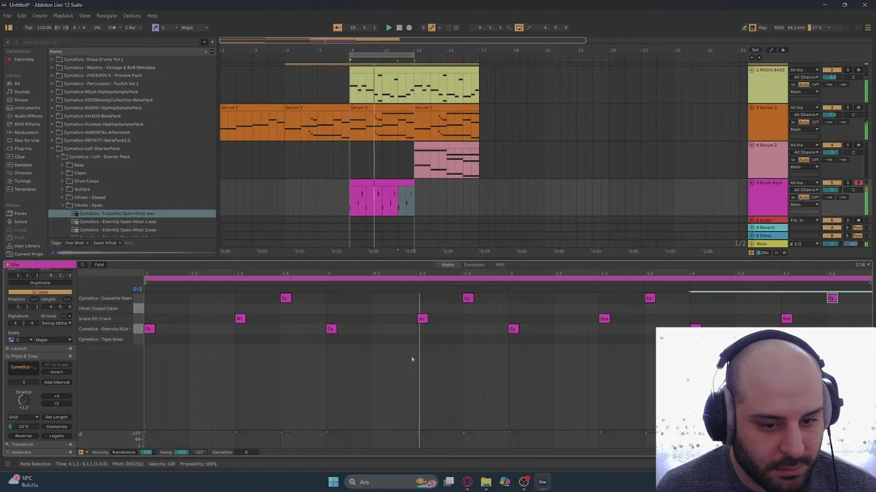Toggle the computer MIDI keyboard icon
This screenshot has height=492, width=876.
752,27
